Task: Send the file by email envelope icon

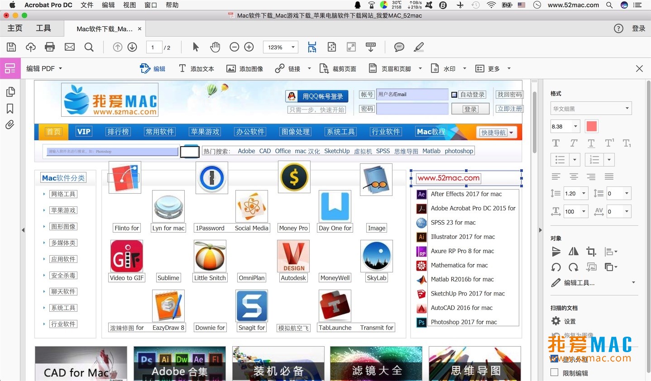Action: coord(70,47)
